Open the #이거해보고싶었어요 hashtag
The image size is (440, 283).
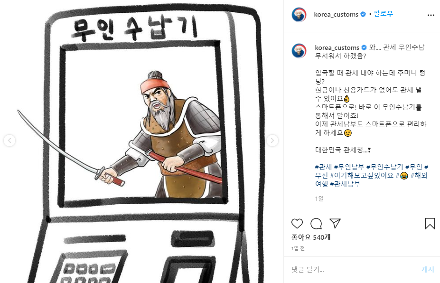tap(362, 176)
